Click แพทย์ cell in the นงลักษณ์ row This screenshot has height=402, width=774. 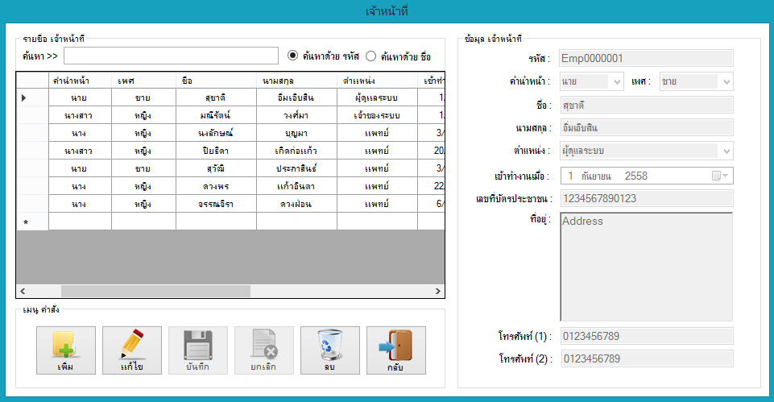point(377,134)
